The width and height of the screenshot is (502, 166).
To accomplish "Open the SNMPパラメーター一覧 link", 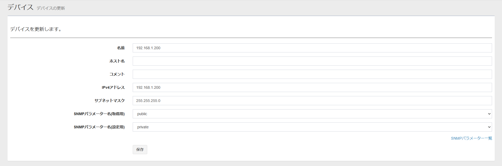I will pos(471,138).
